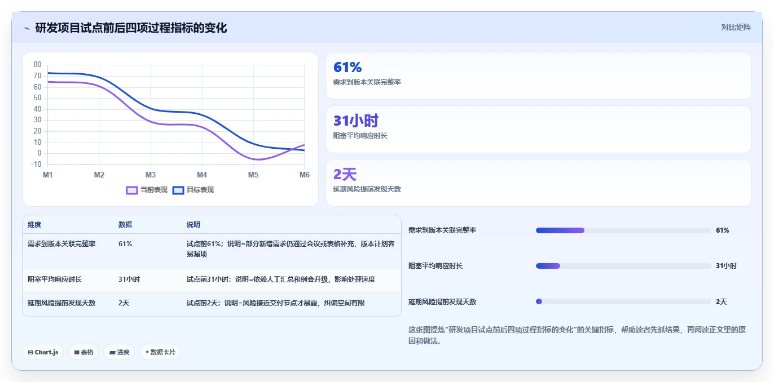Click the 61% value in the table
This screenshot has height=382, width=774.
point(125,244)
